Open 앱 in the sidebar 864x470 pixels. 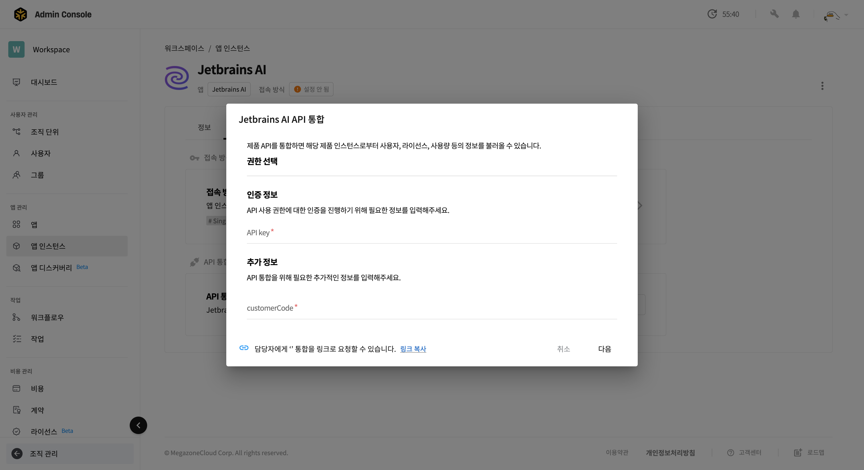67,225
